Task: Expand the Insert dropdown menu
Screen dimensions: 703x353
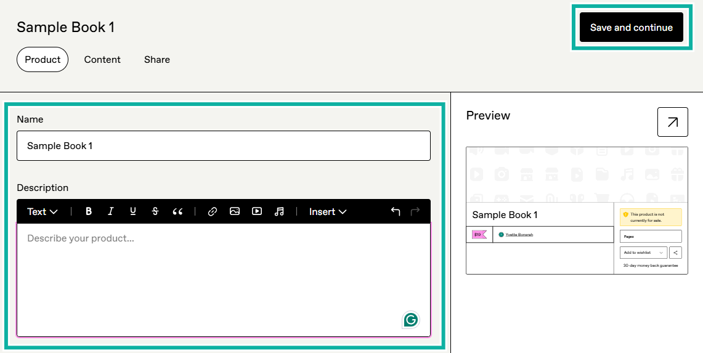Action: coord(328,212)
